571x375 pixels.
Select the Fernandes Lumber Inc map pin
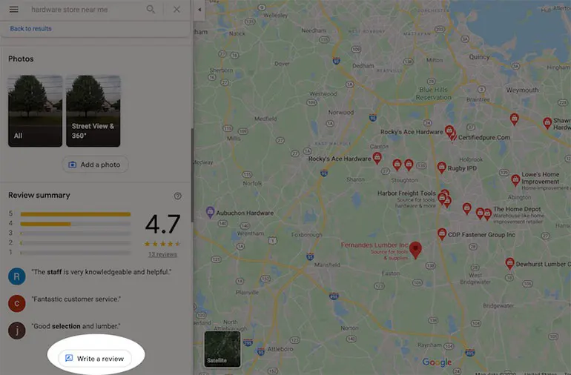coord(415,250)
